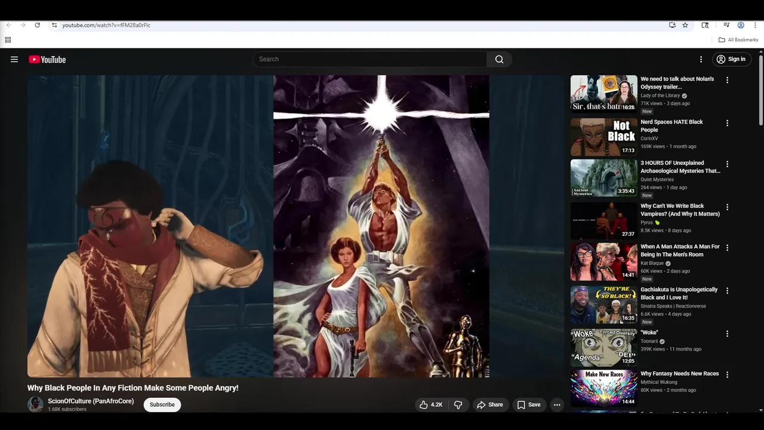
Task: Focus the YouTube Search field
Action: 370,59
